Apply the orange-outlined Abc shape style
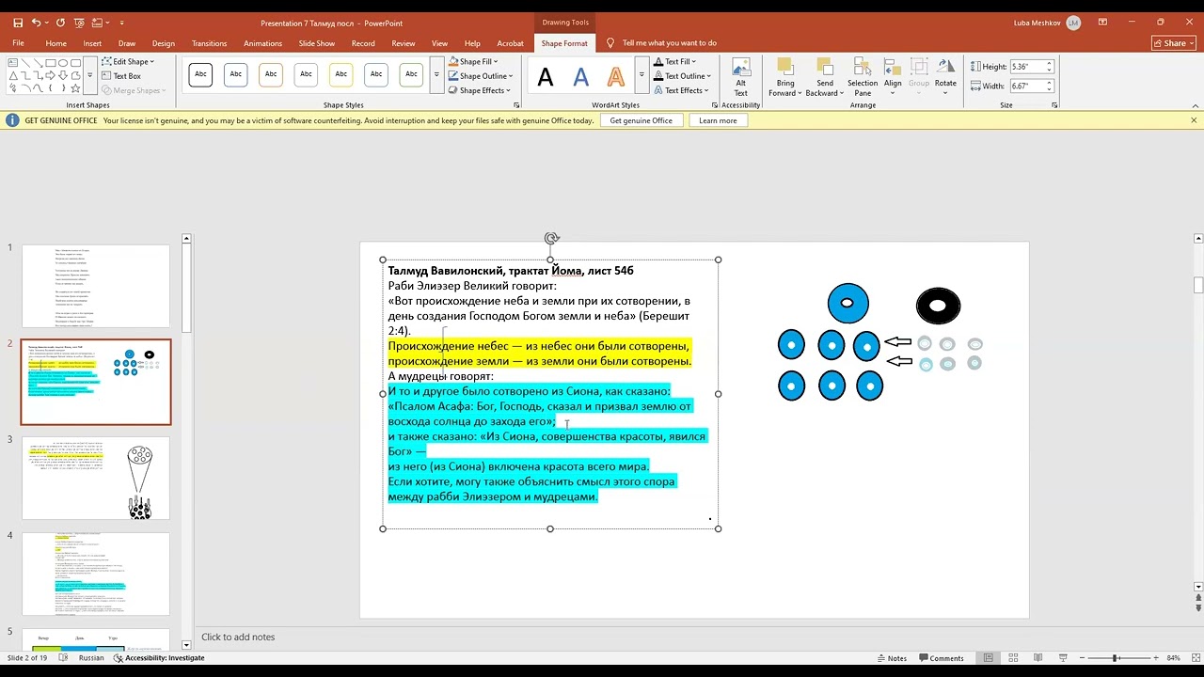The width and height of the screenshot is (1204, 677). [x=271, y=74]
